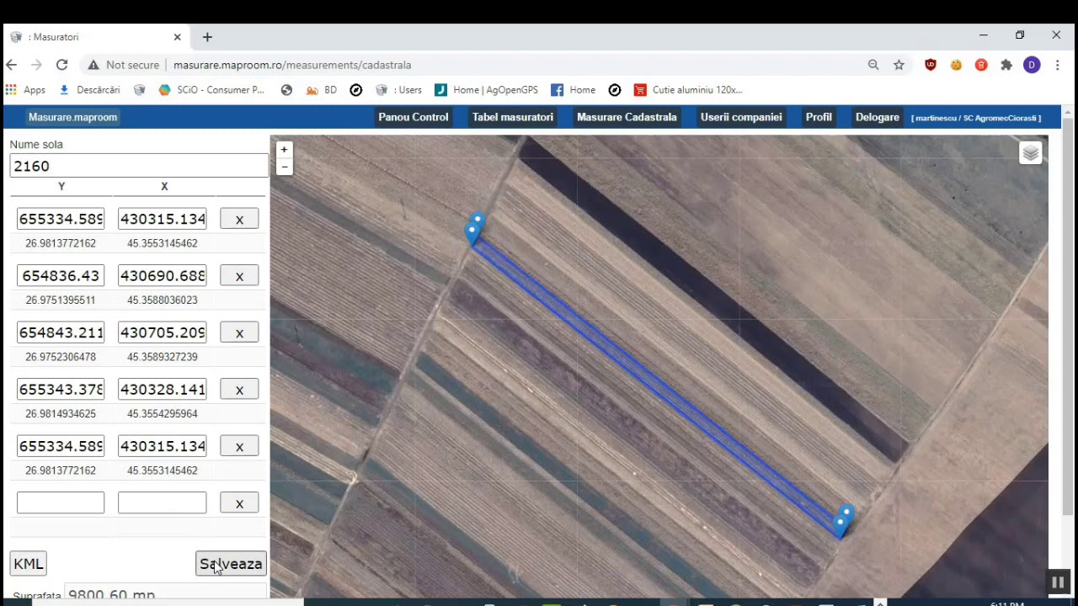Image resolution: width=1078 pixels, height=606 pixels.
Task: Remove point row 654836.43 with x
Action: coord(239,276)
